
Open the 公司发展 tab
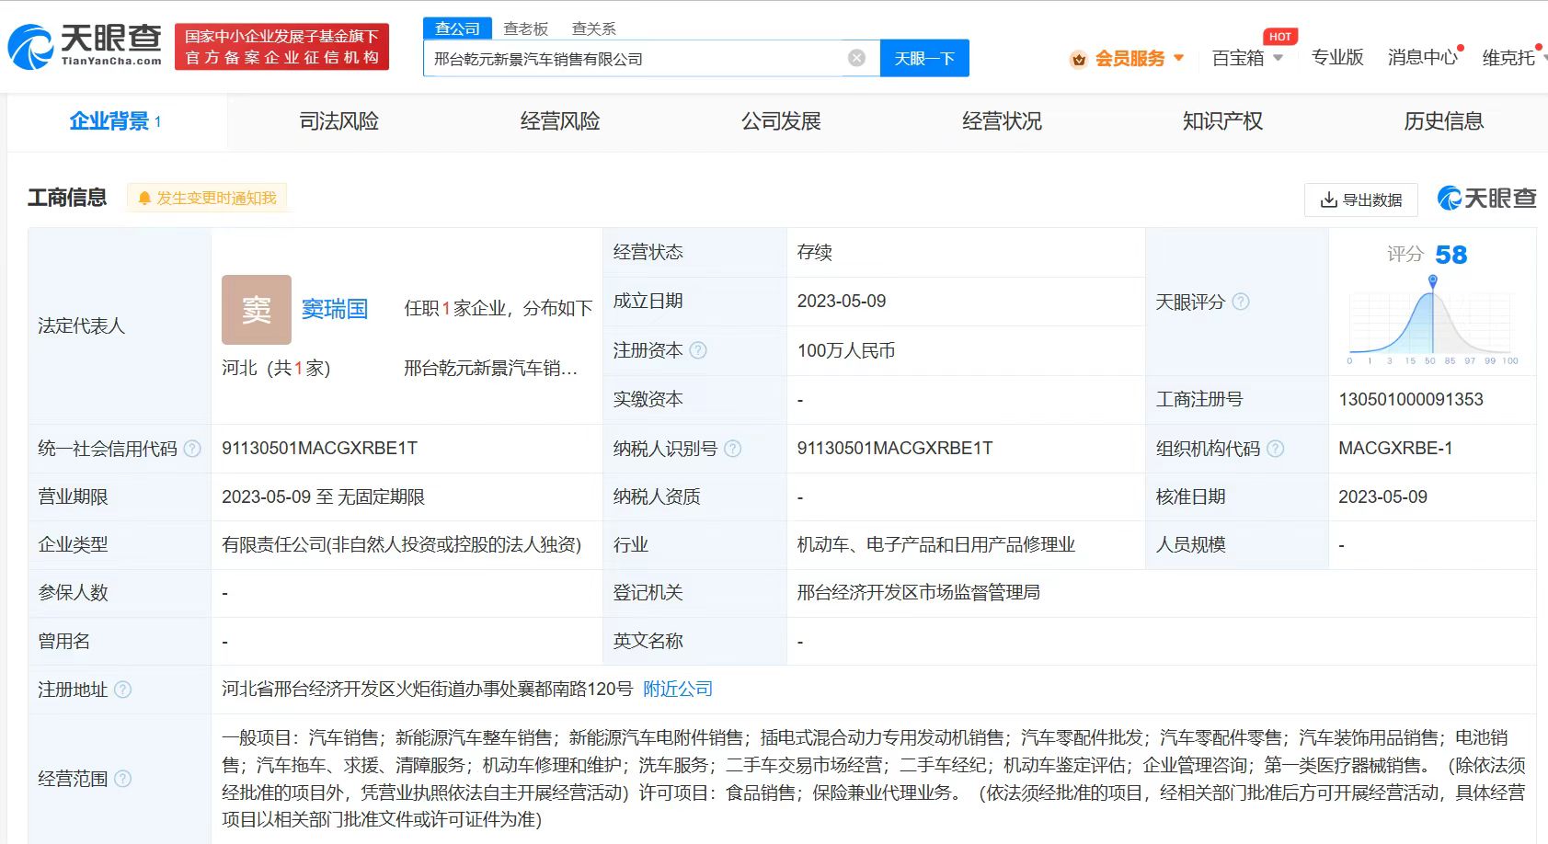point(781,121)
